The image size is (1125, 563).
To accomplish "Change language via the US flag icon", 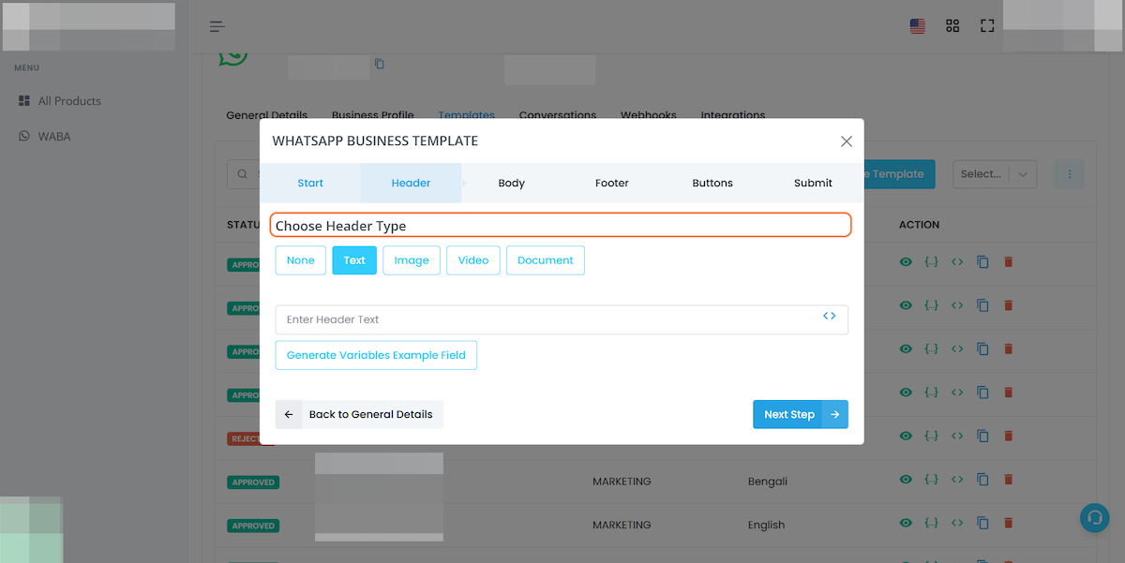I will (918, 26).
